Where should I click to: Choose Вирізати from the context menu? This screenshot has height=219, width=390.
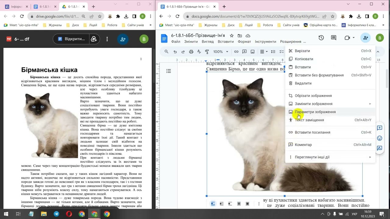click(x=330, y=51)
